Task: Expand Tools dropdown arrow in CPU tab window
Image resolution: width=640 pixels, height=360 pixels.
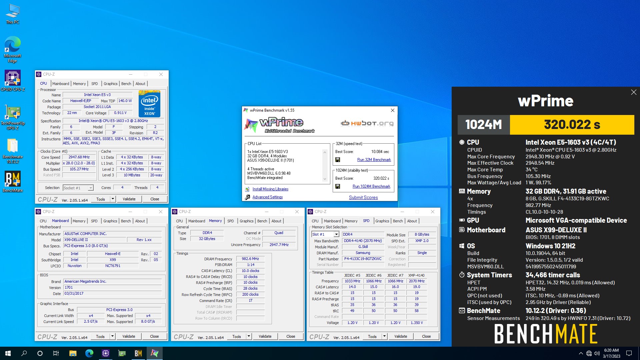Action: [113, 199]
